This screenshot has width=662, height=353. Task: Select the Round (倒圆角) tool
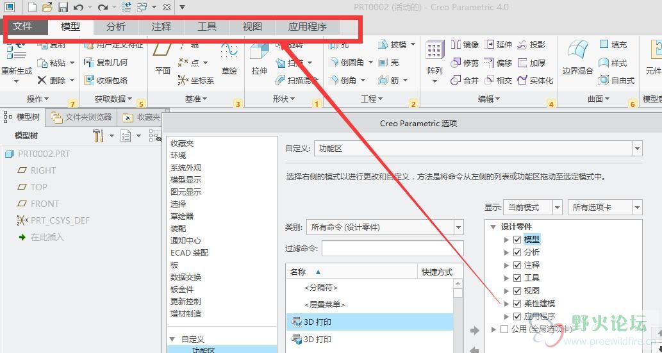(347, 63)
